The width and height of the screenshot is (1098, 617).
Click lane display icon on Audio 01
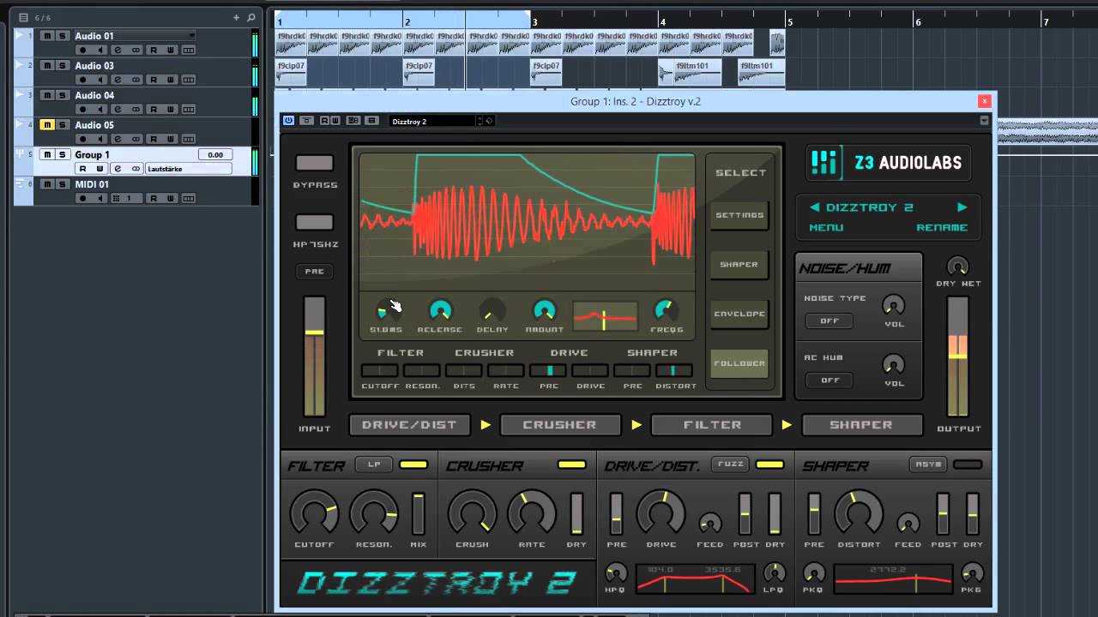pos(189,51)
